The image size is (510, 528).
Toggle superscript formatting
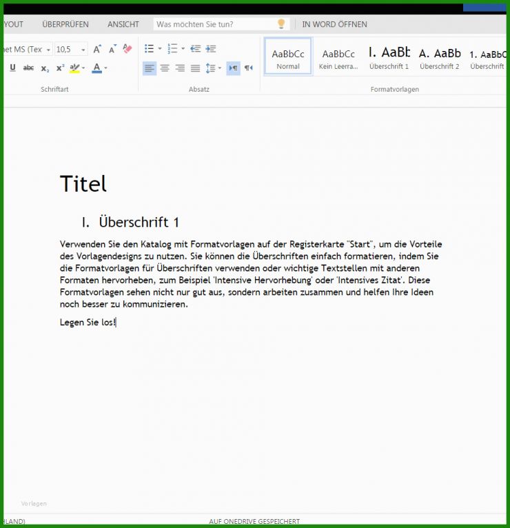coord(60,68)
